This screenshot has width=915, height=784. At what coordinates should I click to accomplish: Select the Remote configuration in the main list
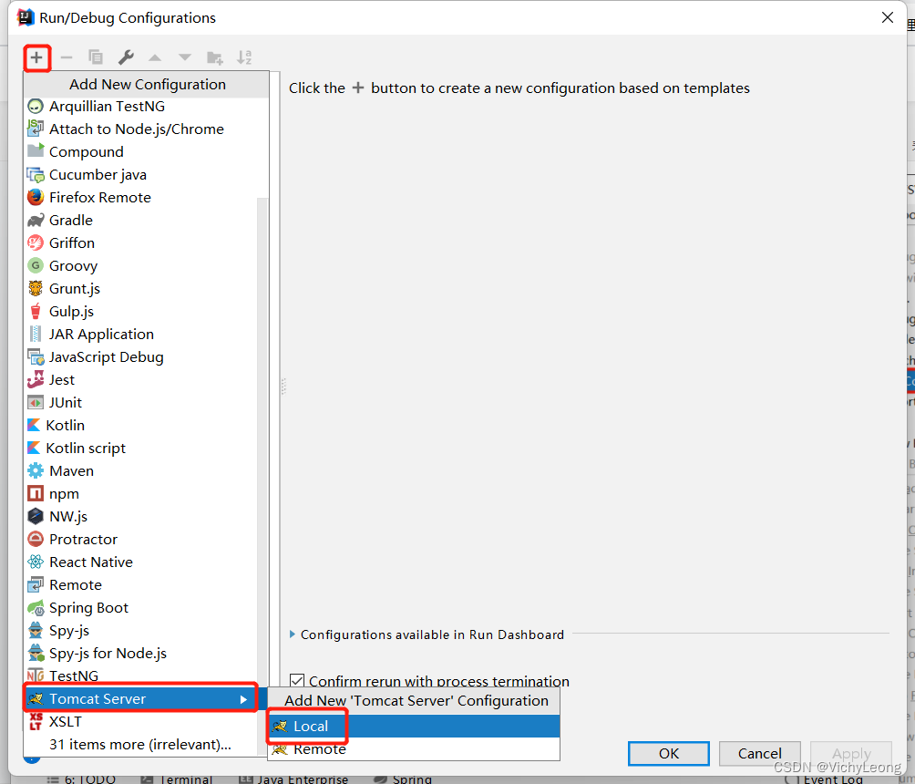tap(140, 584)
